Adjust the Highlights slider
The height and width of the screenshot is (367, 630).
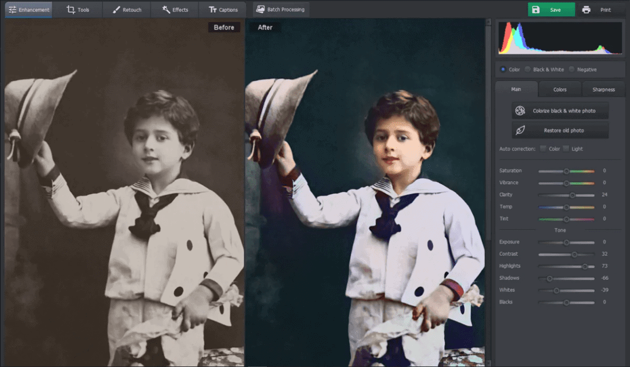pos(566,267)
